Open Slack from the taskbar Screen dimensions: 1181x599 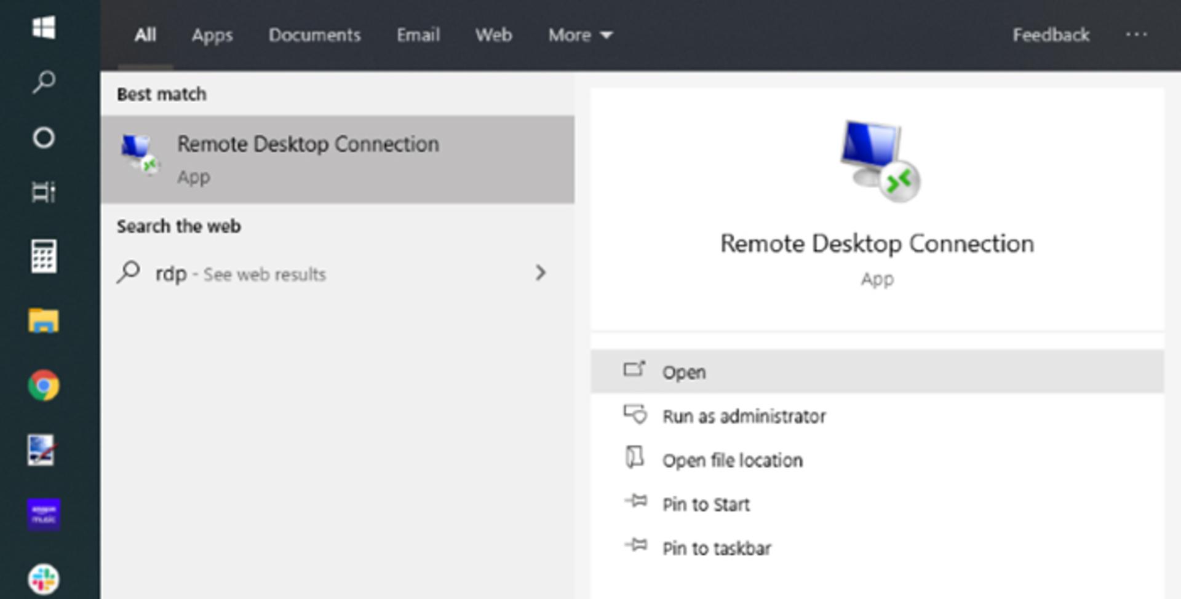pyautogui.click(x=44, y=579)
